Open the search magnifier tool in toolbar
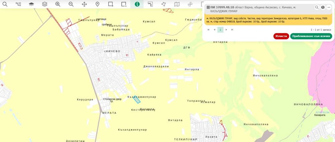Image resolution: width=335 pixels, height=142 pixels. point(5,4)
